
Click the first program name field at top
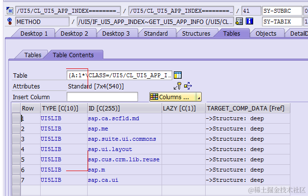(x=68, y=11)
